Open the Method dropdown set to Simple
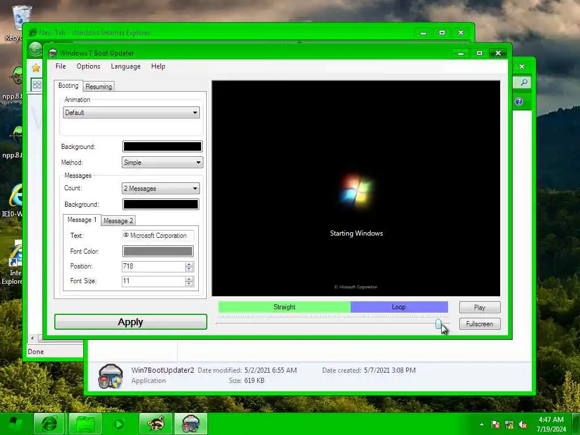This screenshot has height=435, width=580. point(162,163)
